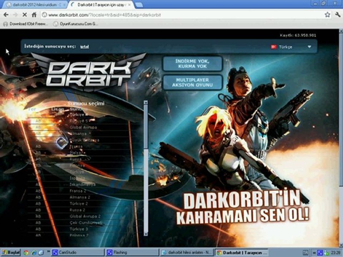Click the Darkorbit | Tarayıcın taskbar button
This screenshot has width=343, height=257.
pos(242,252)
